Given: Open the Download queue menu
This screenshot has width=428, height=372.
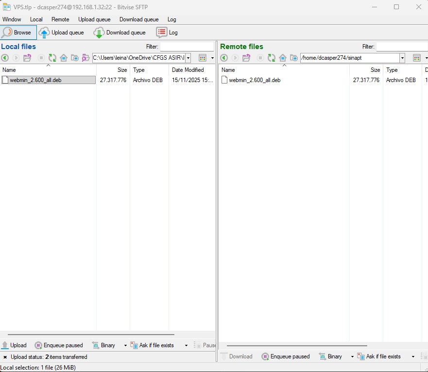Looking at the screenshot, I should (x=139, y=19).
